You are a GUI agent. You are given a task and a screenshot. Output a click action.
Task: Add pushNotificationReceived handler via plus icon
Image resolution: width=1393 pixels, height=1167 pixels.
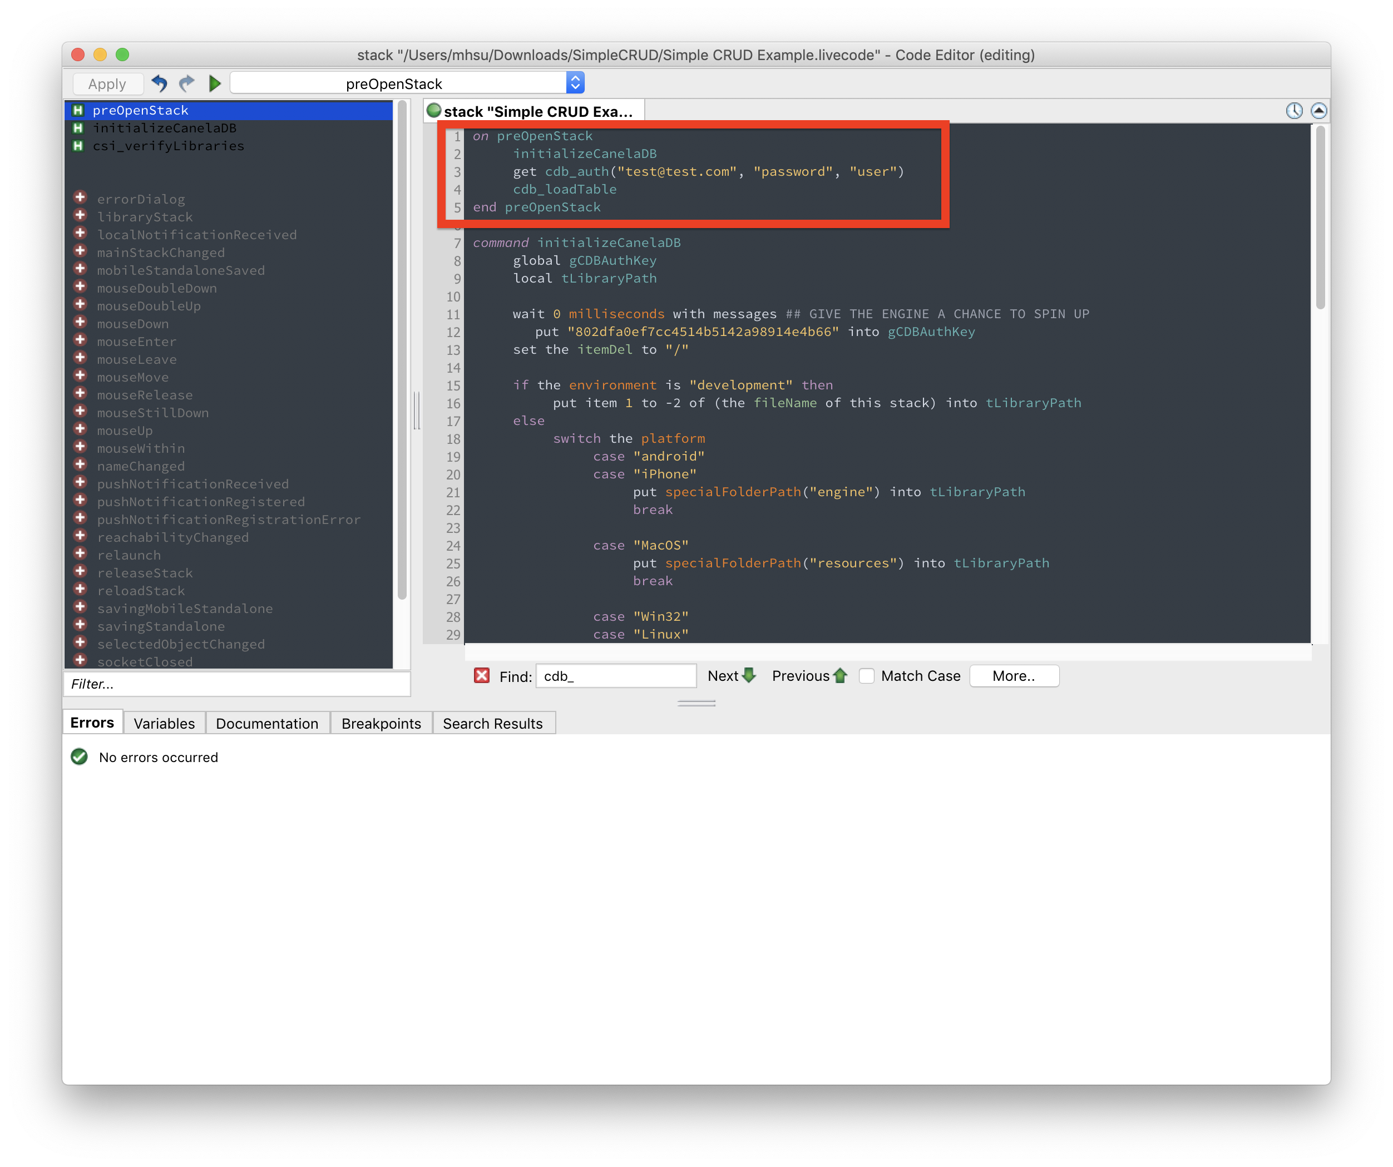80,483
